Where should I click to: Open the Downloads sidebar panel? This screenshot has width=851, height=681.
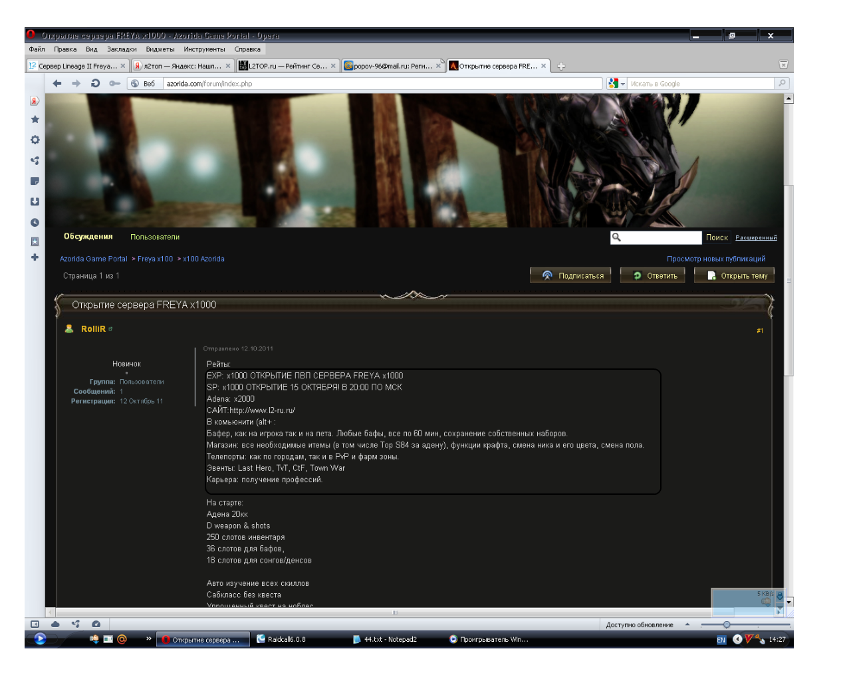(x=35, y=202)
